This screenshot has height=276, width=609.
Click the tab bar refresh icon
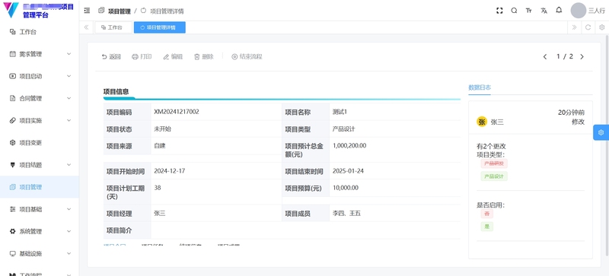pyautogui.click(x=588, y=27)
